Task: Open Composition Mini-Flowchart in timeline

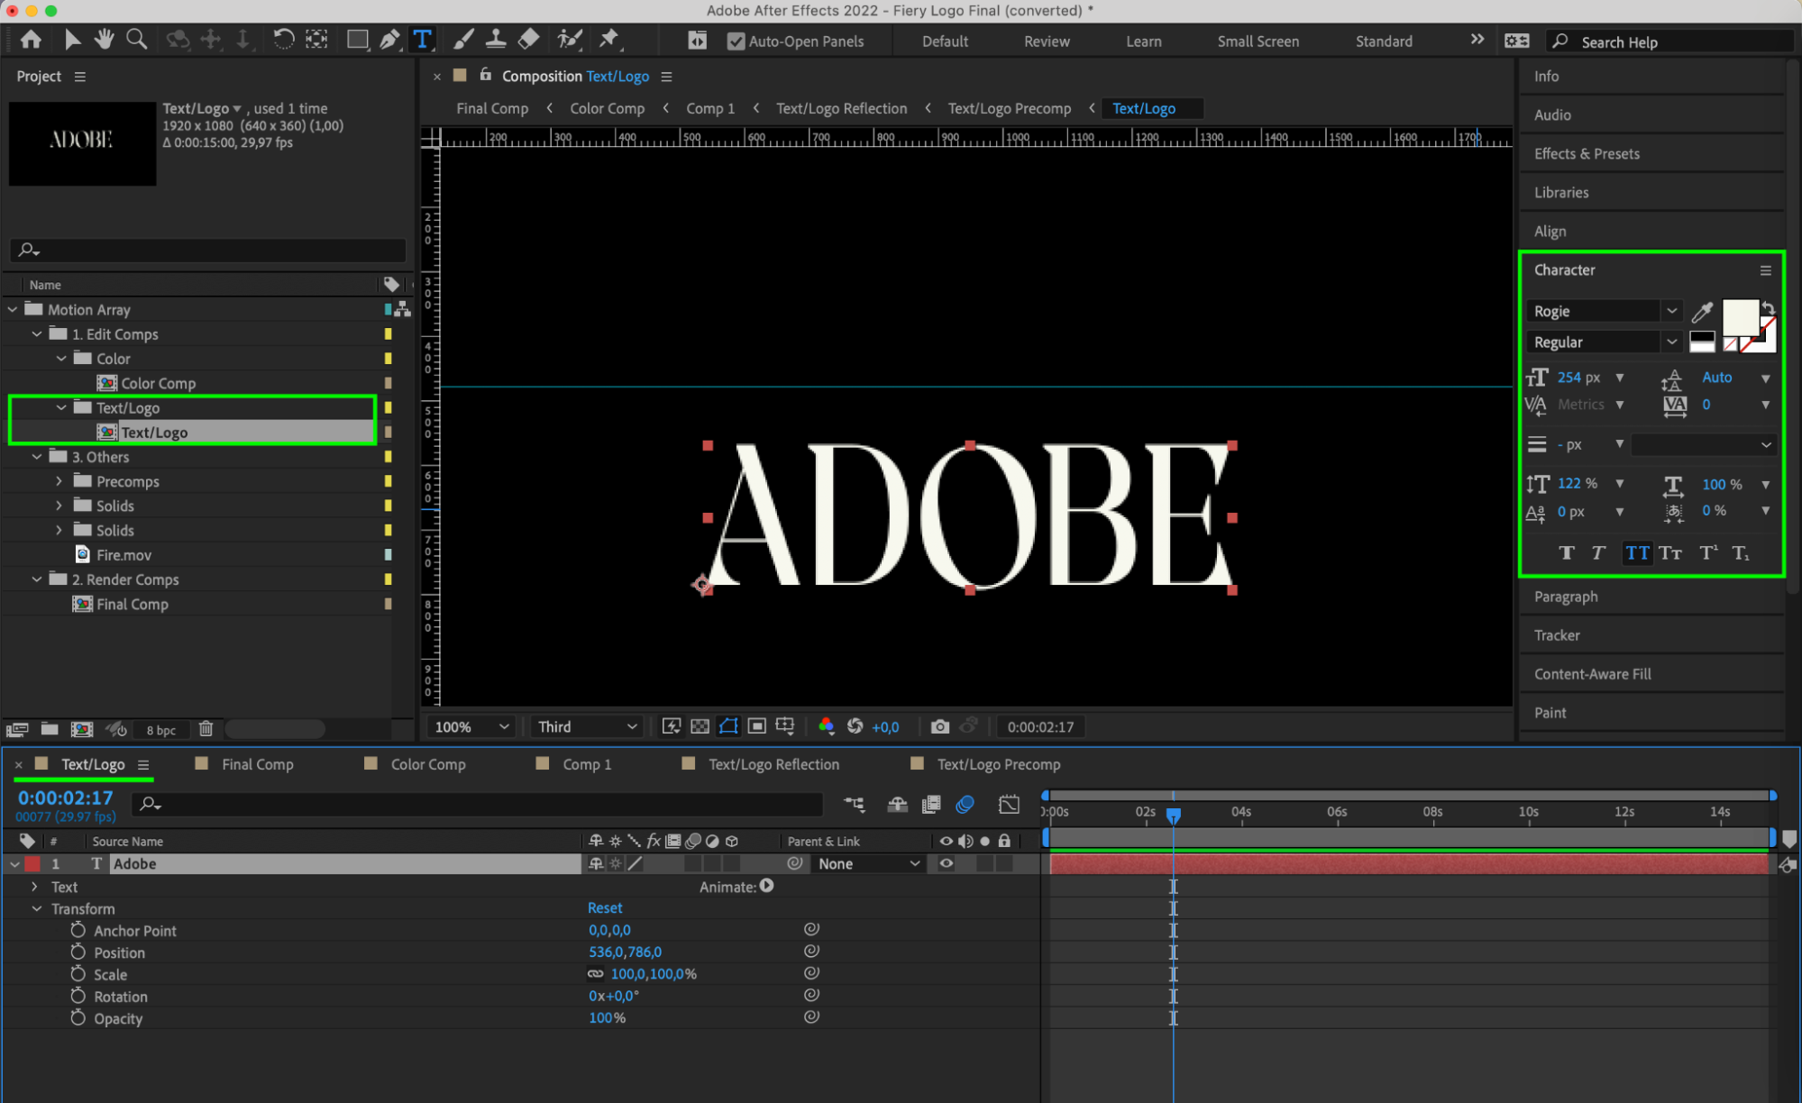Action: coord(854,804)
